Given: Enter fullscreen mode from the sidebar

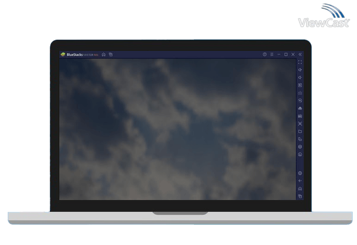Looking at the screenshot, I should point(300,62).
